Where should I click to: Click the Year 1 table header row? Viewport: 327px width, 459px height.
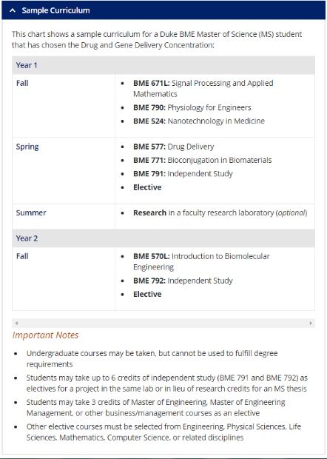[163, 65]
